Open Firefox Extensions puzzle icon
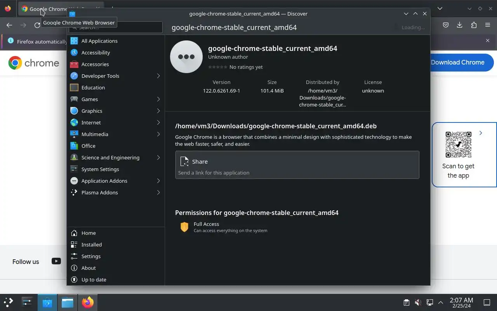 click(474, 25)
